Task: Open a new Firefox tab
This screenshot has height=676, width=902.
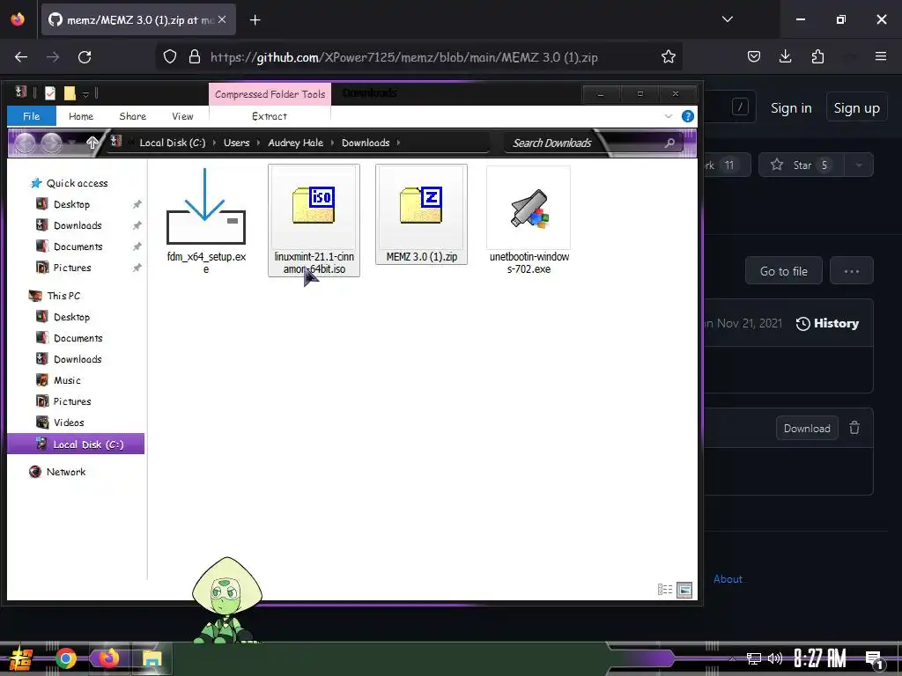Action: [x=255, y=20]
